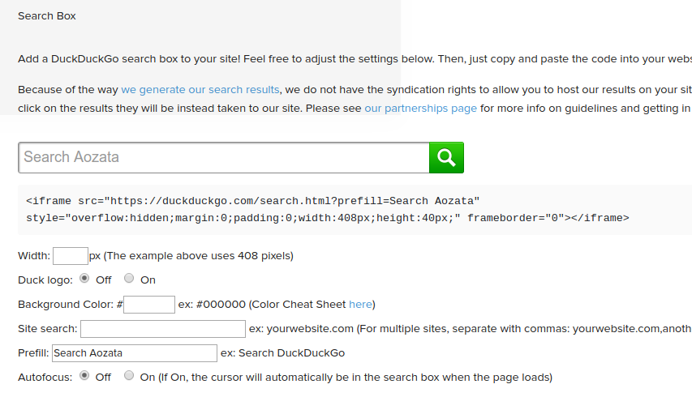Image resolution: width=692 pixels, height=397 pixels.
Task: Click the 'ex: #000000' hint text
Action: (x=212, y=305)
